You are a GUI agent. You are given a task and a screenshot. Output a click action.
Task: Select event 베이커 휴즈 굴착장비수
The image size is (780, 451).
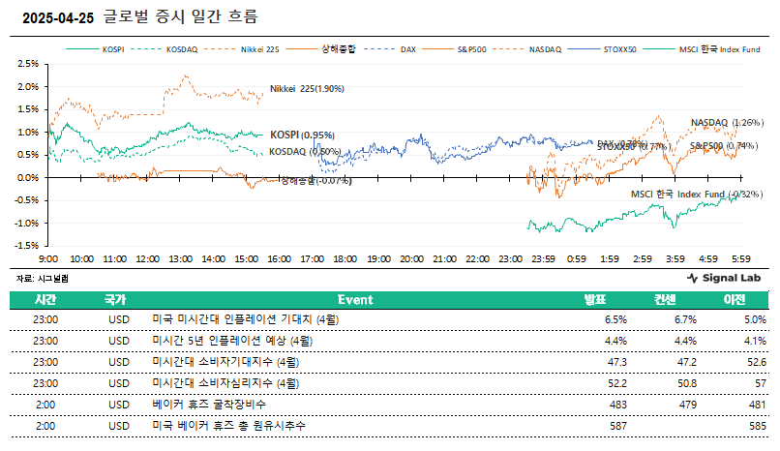coord(209,405)
